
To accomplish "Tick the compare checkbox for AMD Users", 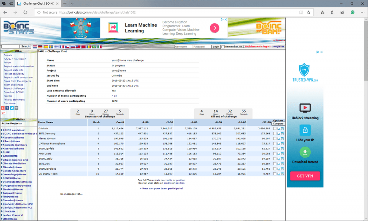I will (x=275, y=154).
